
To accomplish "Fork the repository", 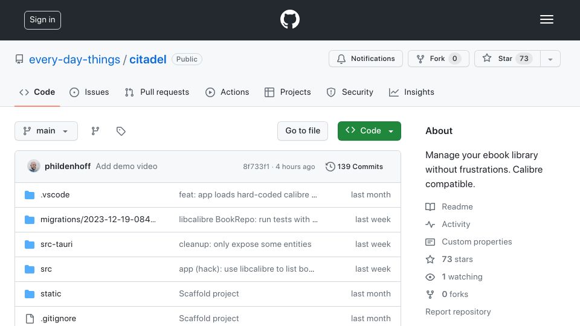I will [x=439, y=59].
